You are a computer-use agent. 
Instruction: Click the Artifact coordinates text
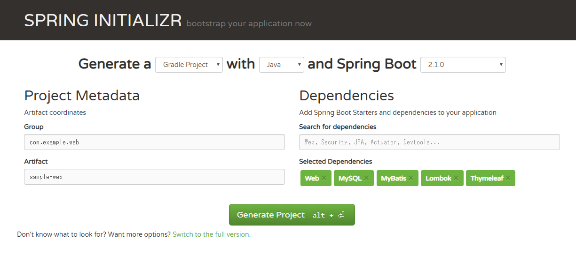tap(55, 113)
